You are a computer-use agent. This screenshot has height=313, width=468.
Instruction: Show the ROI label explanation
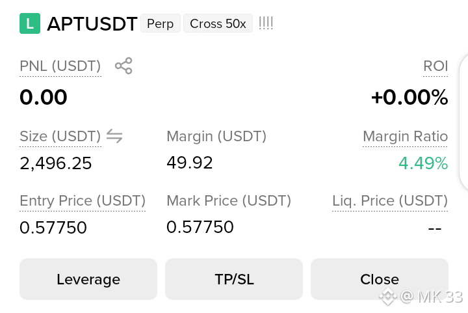tap(435, 66)
